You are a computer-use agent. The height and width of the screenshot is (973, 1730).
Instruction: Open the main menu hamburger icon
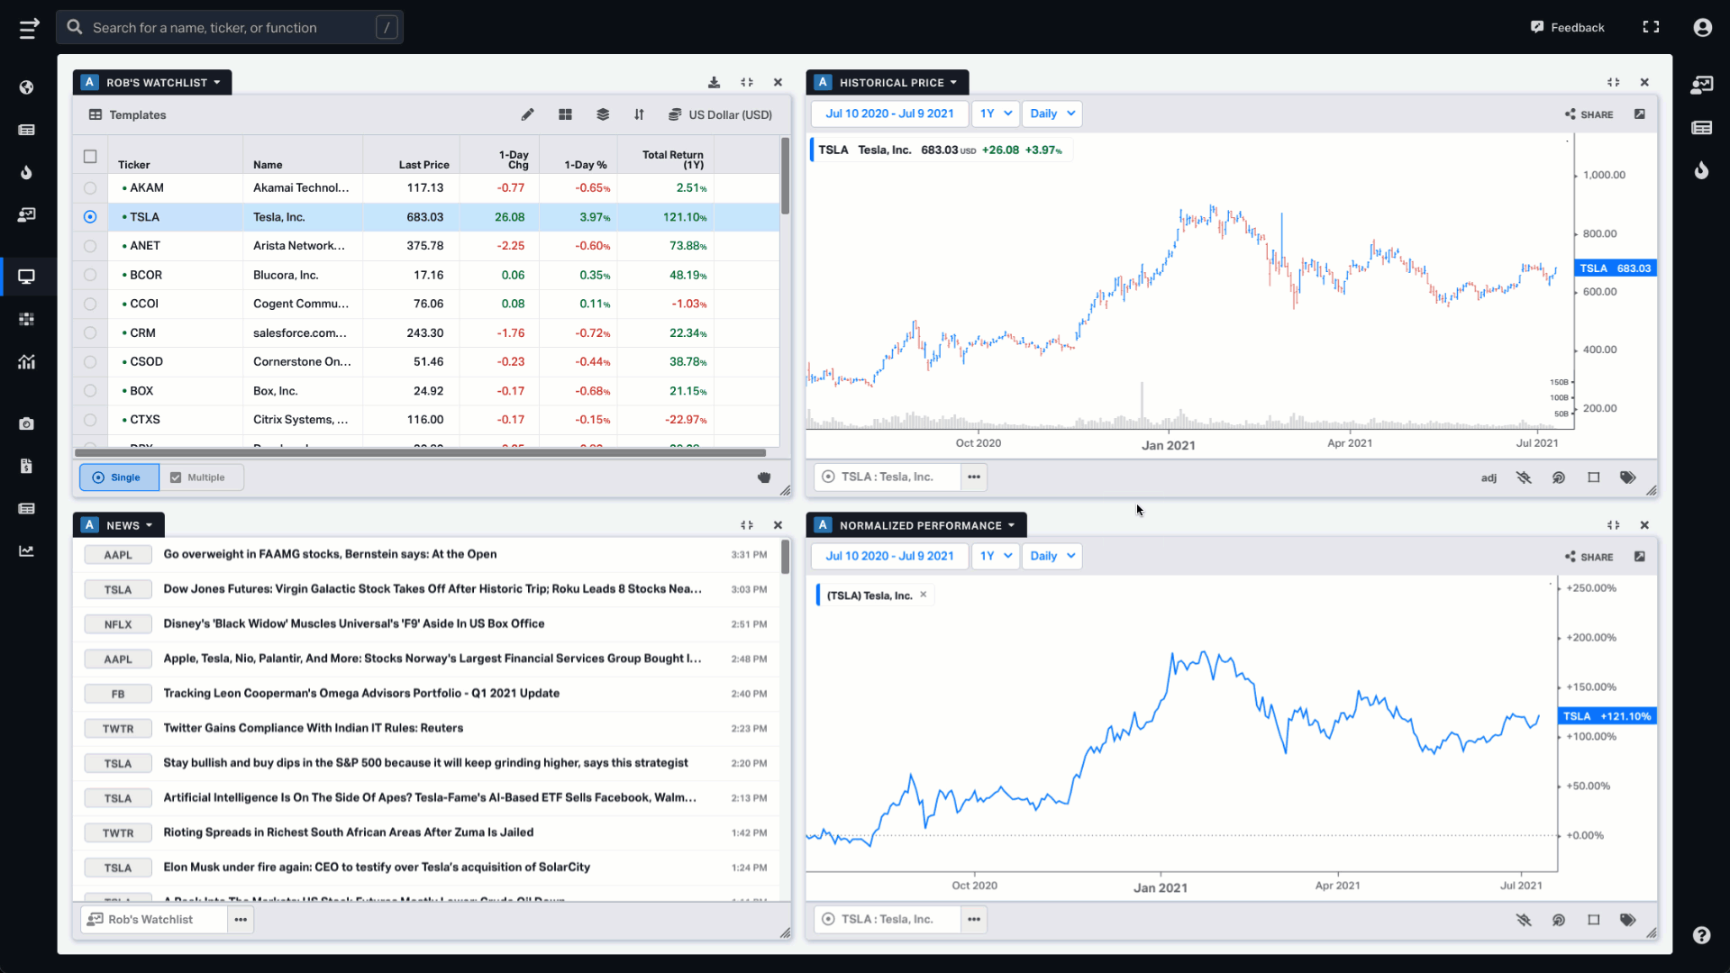click(29, 28)
